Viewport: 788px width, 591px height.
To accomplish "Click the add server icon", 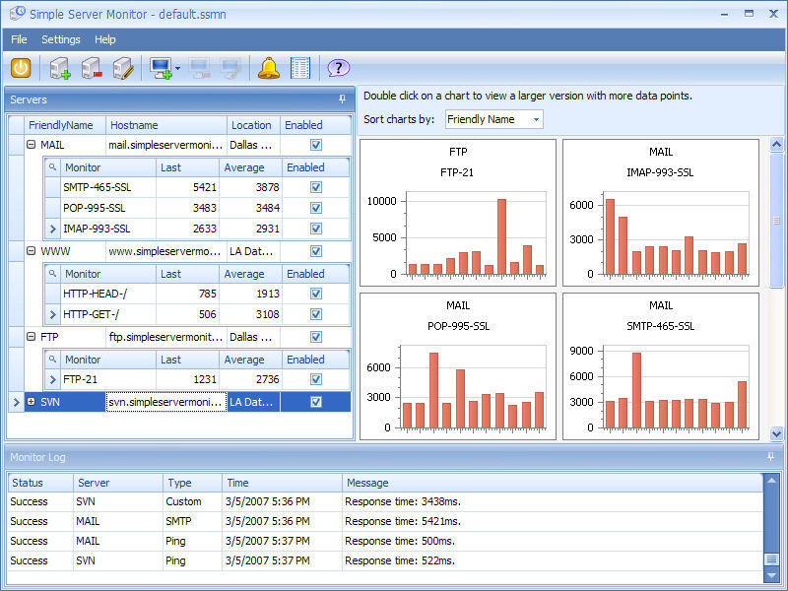I will point(60,68).
